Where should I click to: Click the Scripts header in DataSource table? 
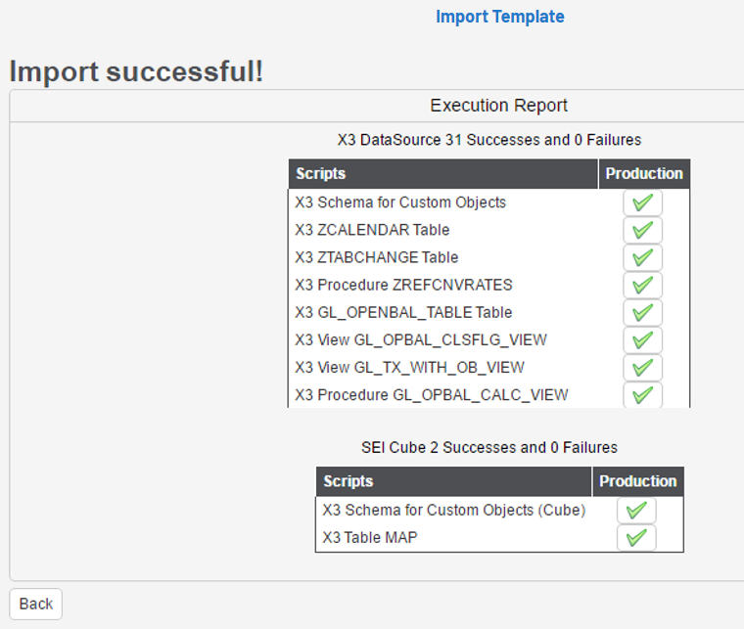coord(320,174)
